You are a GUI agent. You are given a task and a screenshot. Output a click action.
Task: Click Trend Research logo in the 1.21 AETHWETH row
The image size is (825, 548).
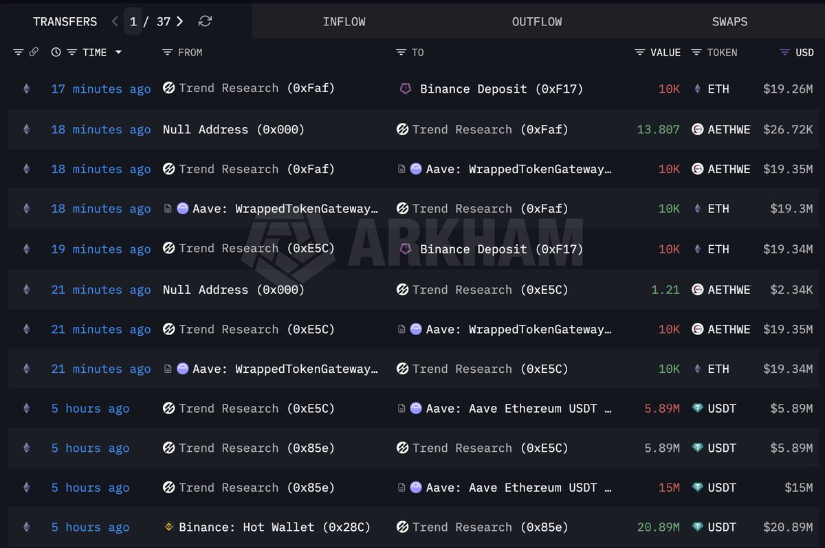coord(402,290)
